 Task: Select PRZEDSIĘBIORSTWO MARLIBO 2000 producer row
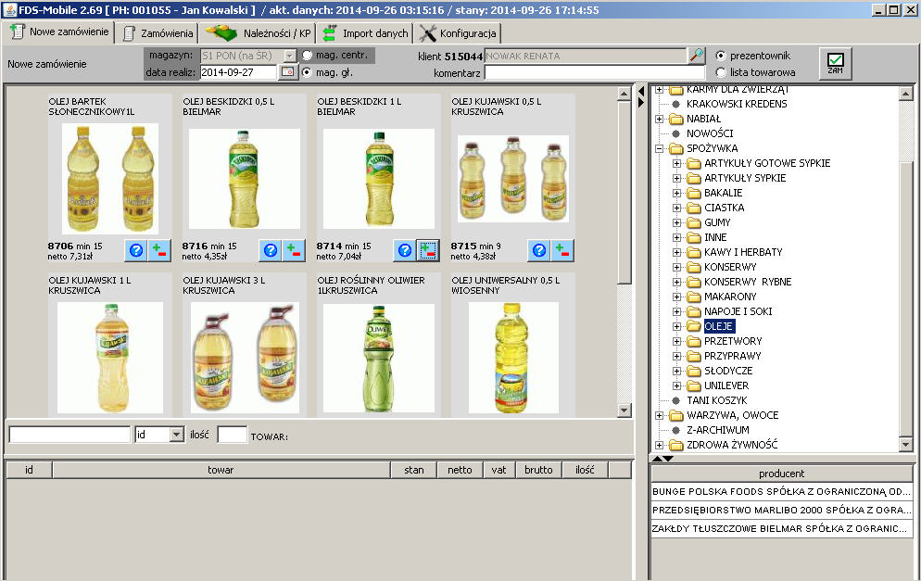(x=781, y=510)
